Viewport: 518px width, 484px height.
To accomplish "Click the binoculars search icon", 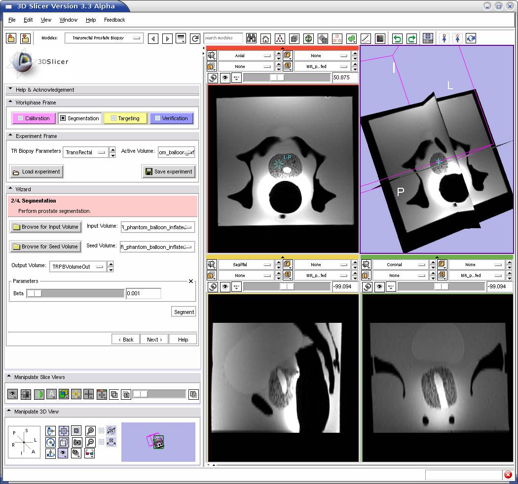I will [252, 38].
